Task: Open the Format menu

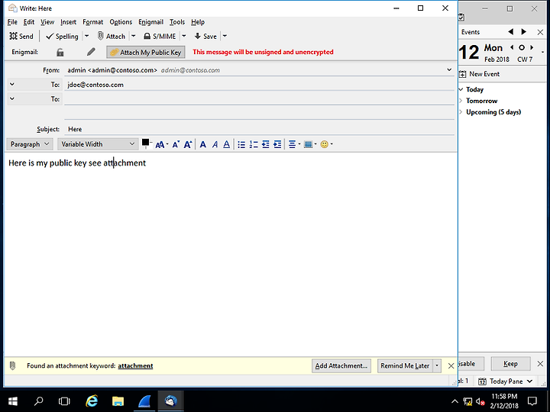Action: [92, 22]
